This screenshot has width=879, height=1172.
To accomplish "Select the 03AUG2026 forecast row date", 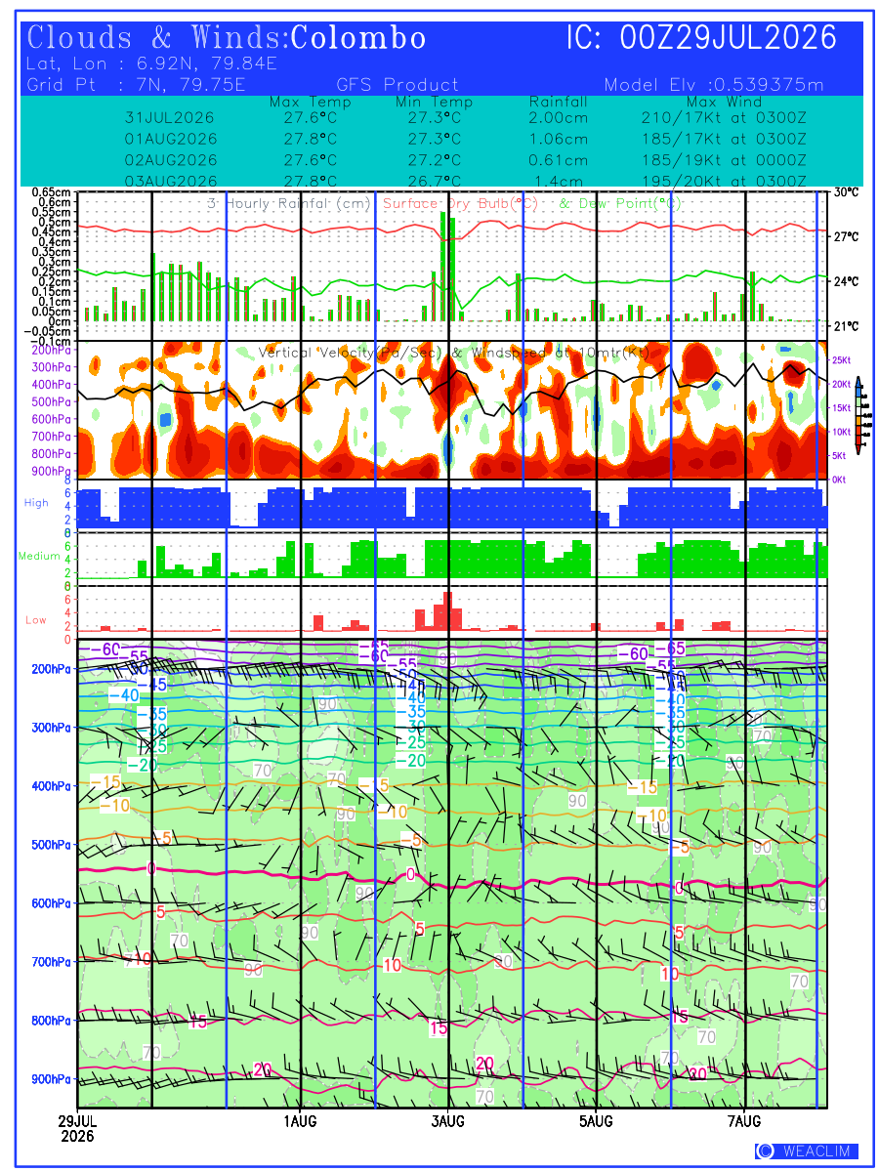I will pos(171,182).
